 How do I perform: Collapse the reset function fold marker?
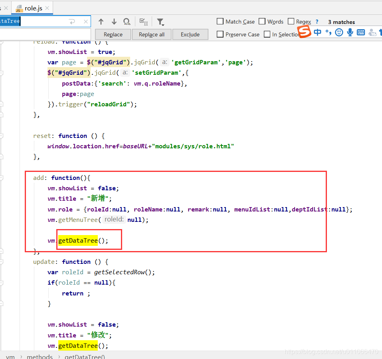[x=2, y=136]
